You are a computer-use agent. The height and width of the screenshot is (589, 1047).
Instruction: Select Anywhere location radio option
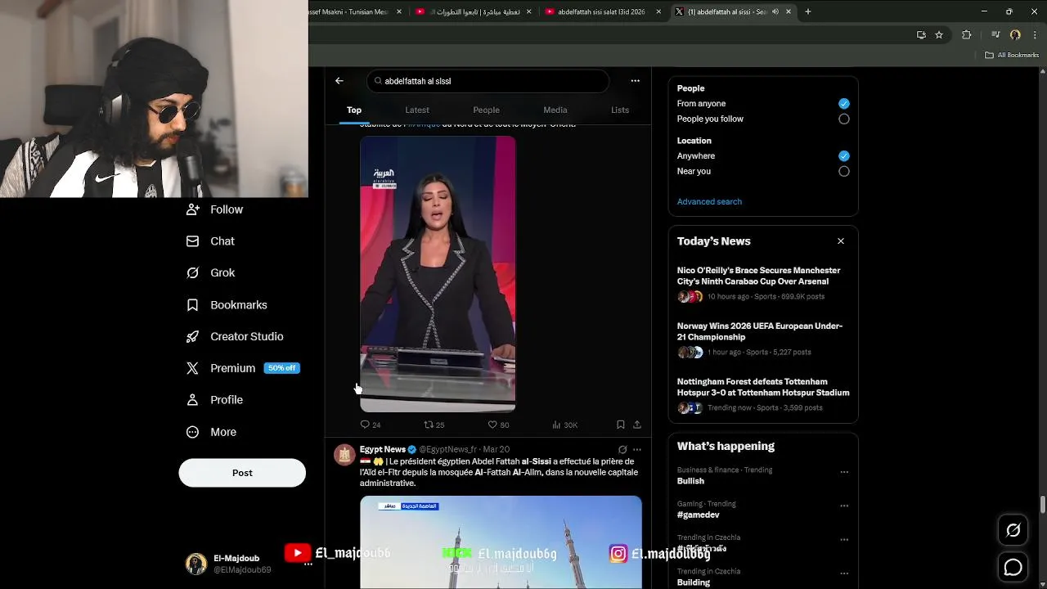(843, 155)
